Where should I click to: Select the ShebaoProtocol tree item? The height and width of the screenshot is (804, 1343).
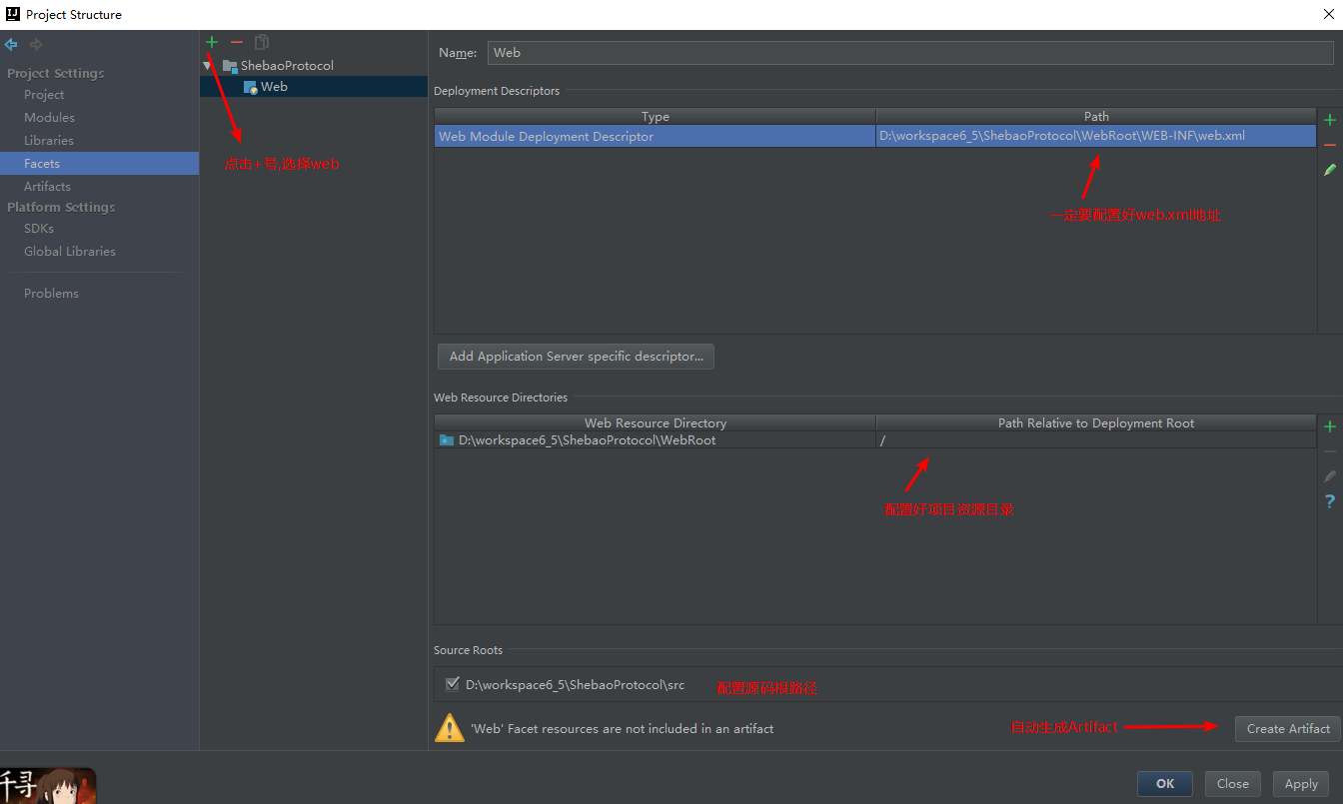click(287, 65)
